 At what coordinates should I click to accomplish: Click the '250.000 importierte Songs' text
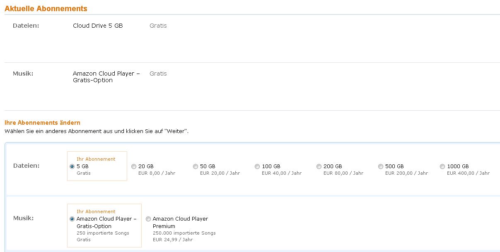point(184,233)
